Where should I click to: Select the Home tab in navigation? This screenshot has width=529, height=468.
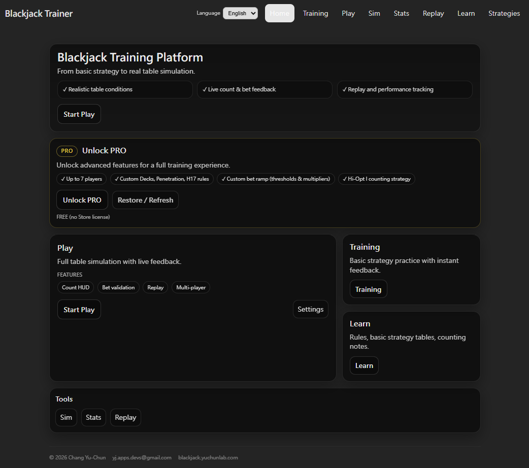[279, 13]
